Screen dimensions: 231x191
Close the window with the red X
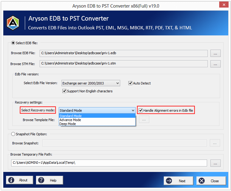pyautogui.click(x=224, y=5)
